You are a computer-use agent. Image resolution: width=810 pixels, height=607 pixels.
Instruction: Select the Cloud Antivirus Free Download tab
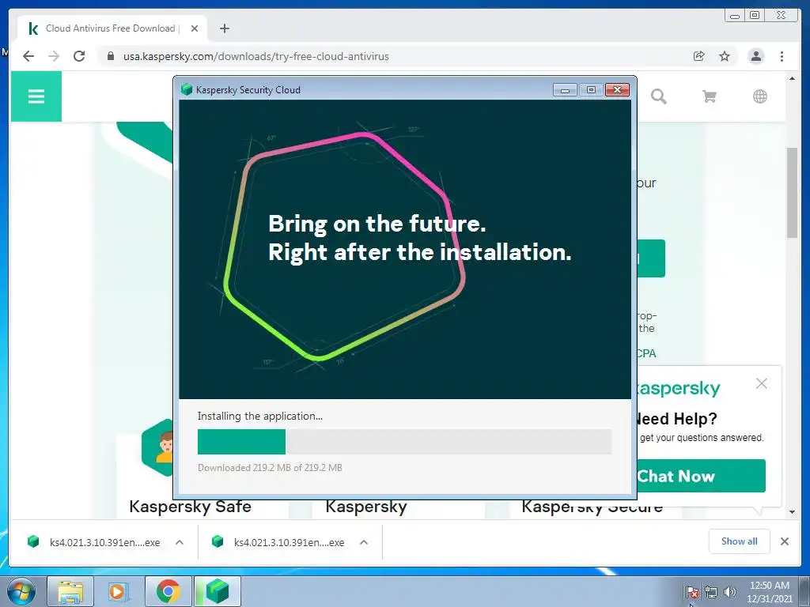pyautogui.click(x=112, y=28)
